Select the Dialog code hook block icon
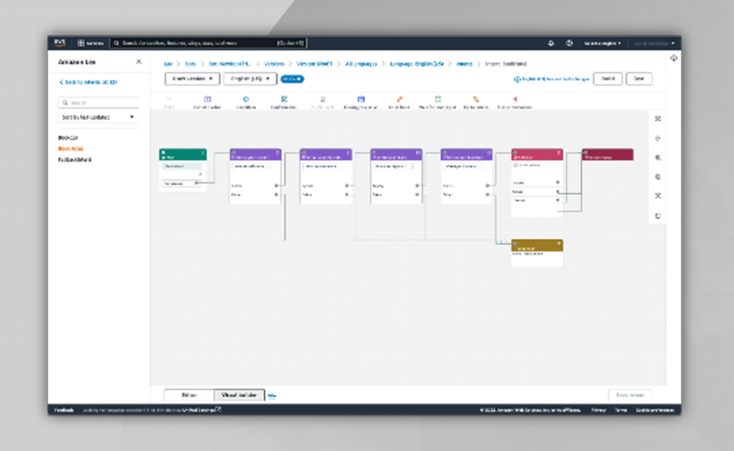 tap(360, 100)
